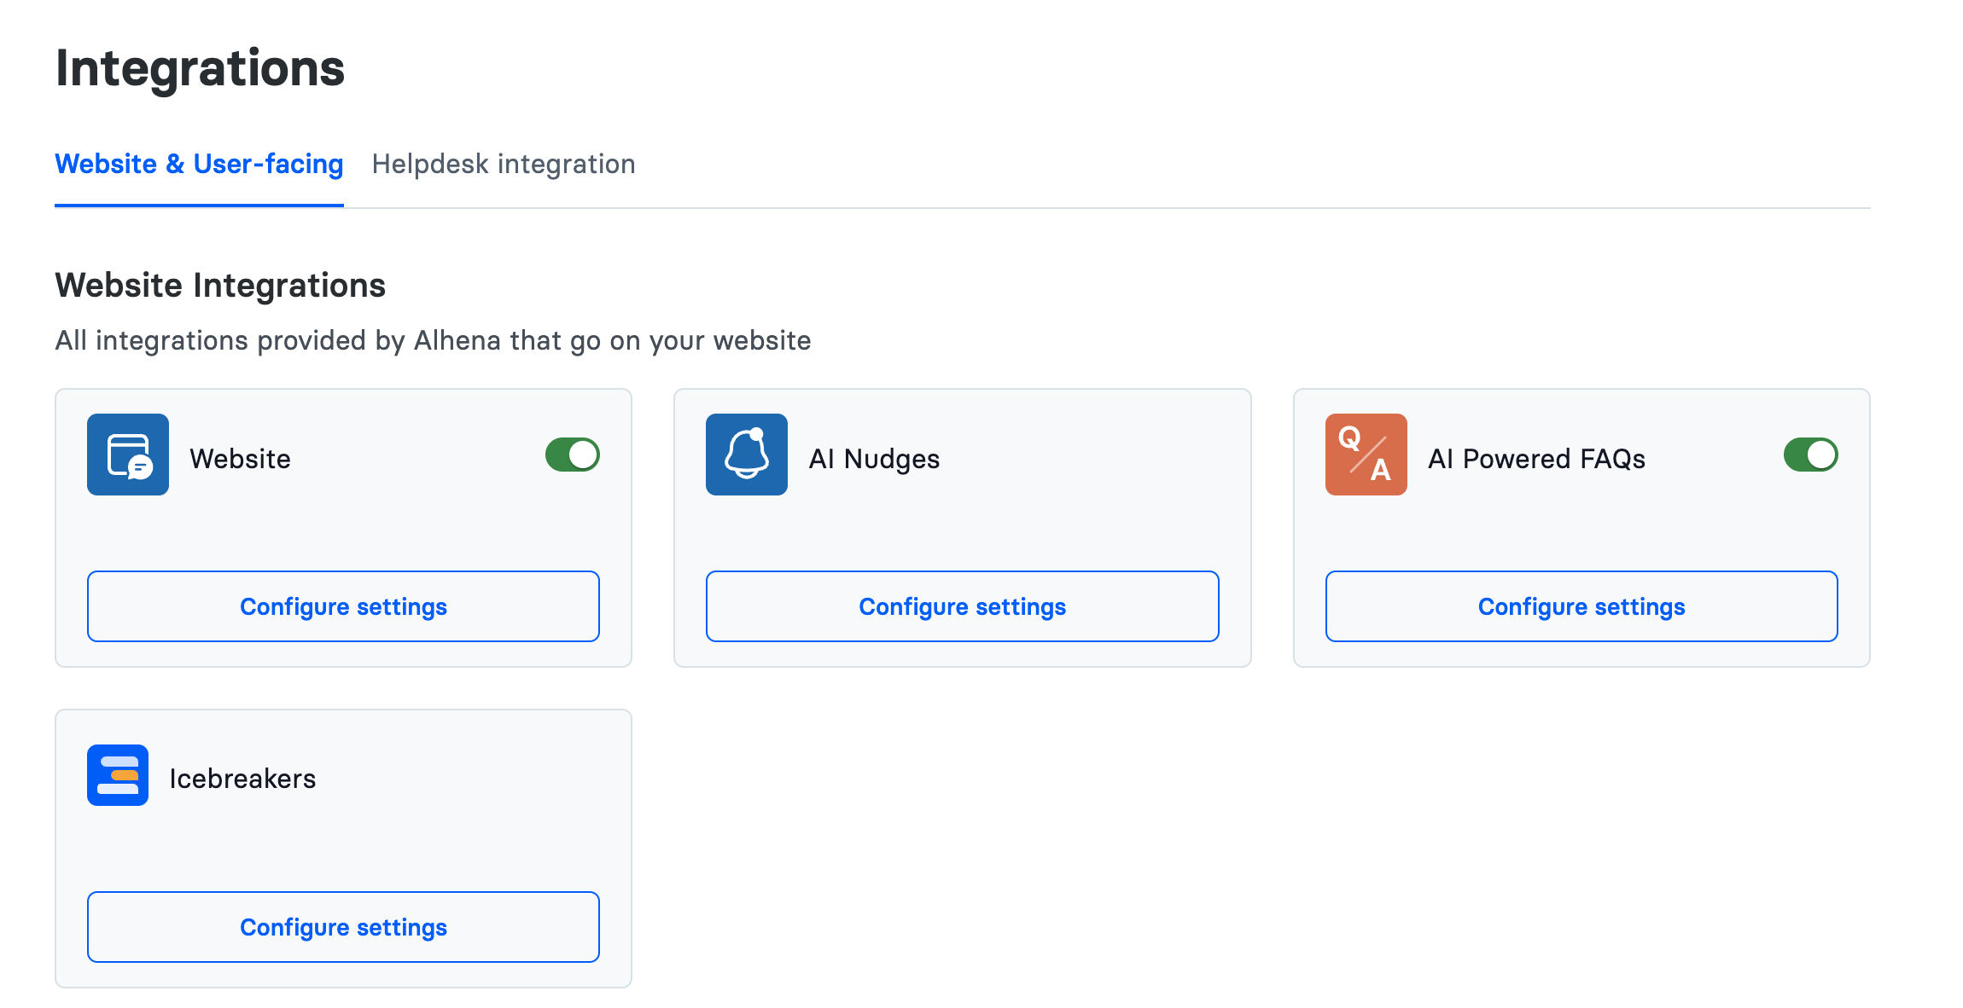Open Configure settings for AI Nudges
This screenshot has width=1963, height=1008.
coord(962,606)
